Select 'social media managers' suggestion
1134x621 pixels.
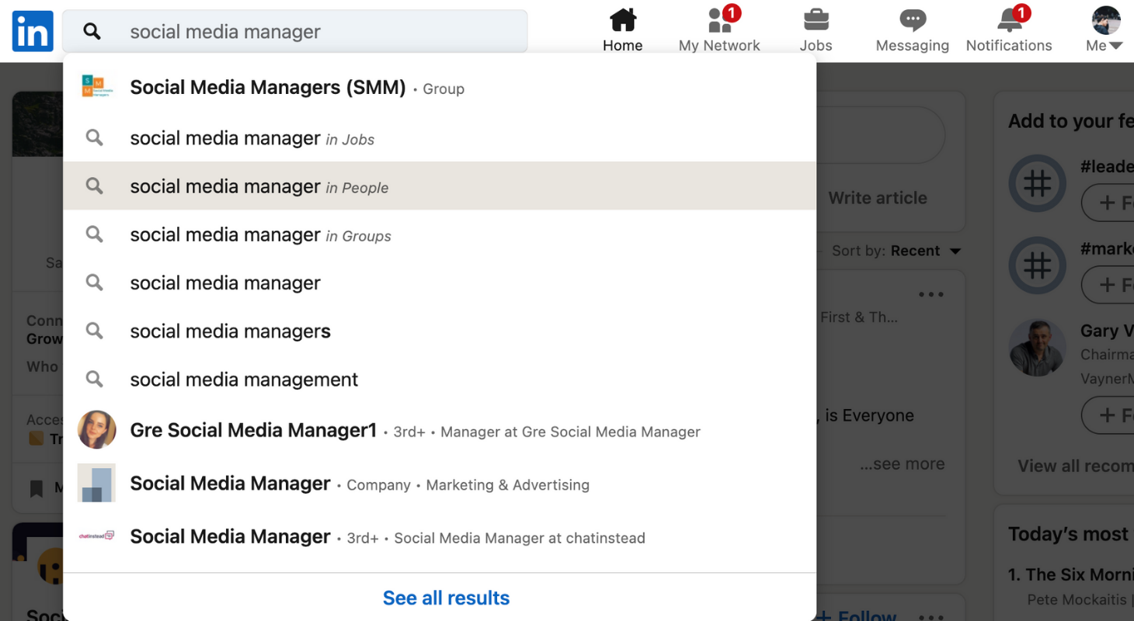pyautogui.click(x=440, y=331)
